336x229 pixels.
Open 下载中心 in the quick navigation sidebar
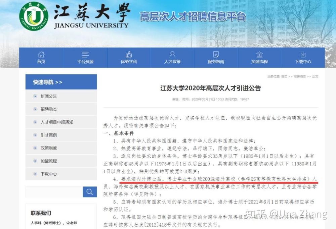tap(61, 174)
